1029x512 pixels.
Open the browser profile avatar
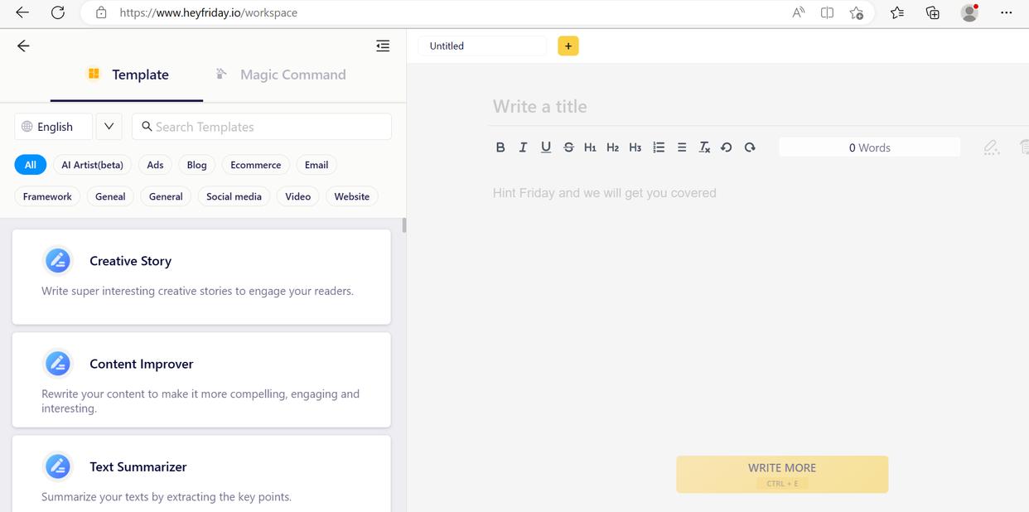pyautogui.click(x=969, y=12)
